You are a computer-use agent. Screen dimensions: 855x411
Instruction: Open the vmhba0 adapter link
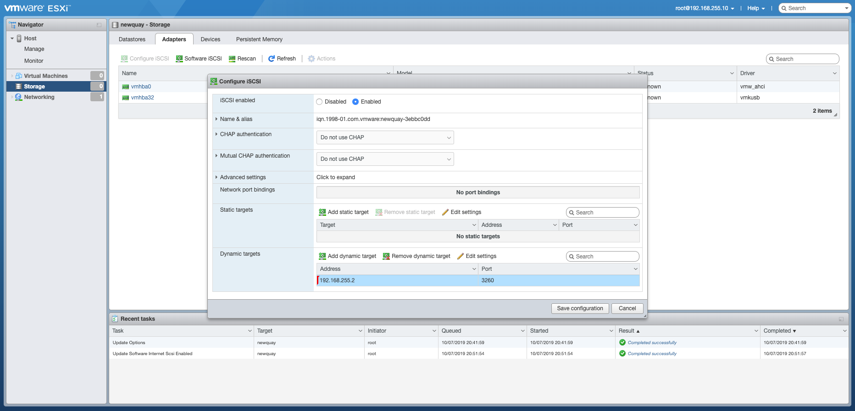pyautogui.click(x=141, y=87)
